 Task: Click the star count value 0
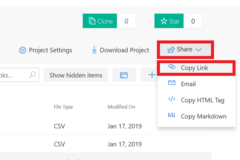[x=193, y=21]
